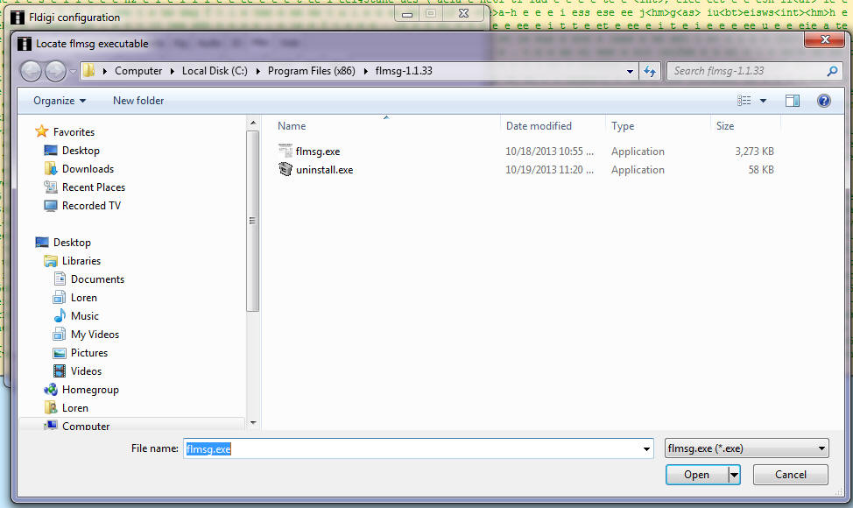Open help via the question mark icon
Viewport: 853px width, 508px height.
click(x=823, y=101)
